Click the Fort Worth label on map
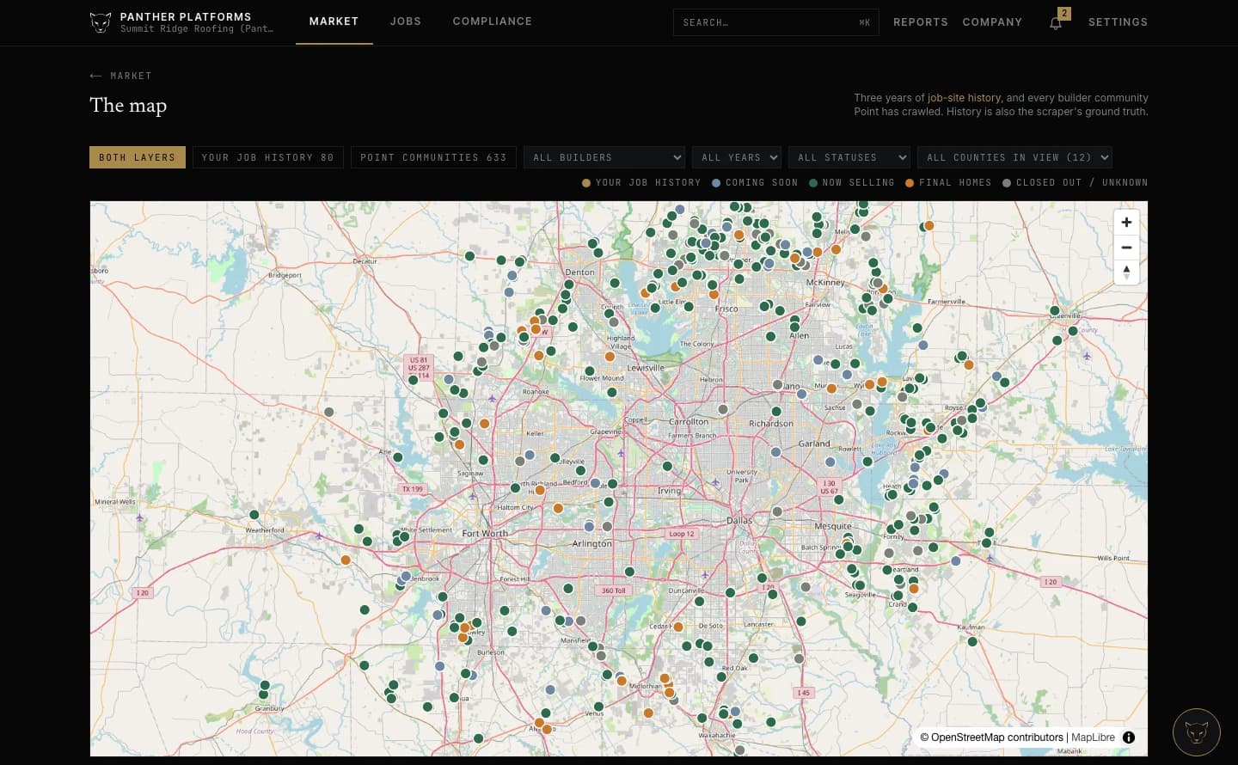 (485, 534)
